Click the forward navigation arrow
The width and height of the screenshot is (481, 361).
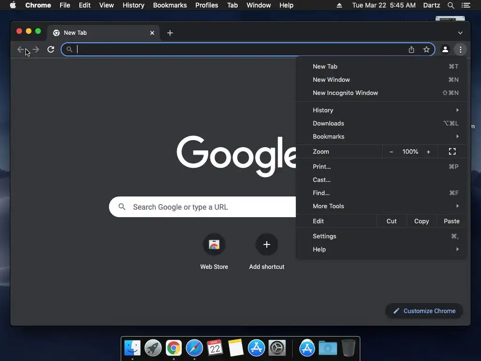click(x=36, y=49)
